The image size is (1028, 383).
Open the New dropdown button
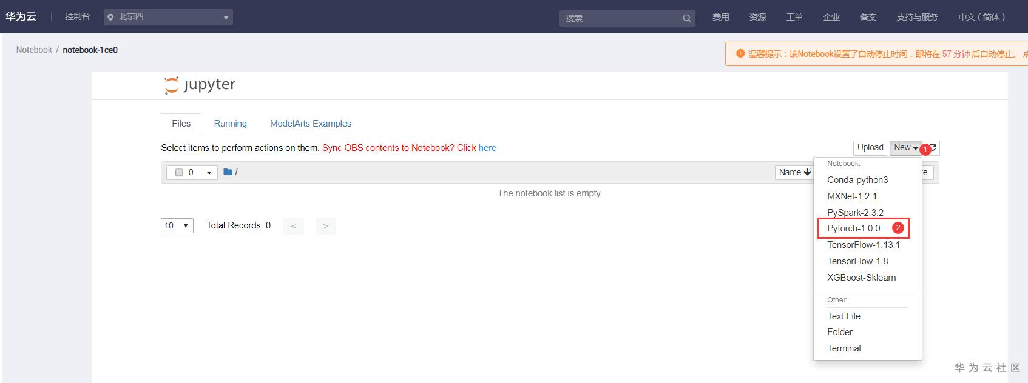coord(905,148)
